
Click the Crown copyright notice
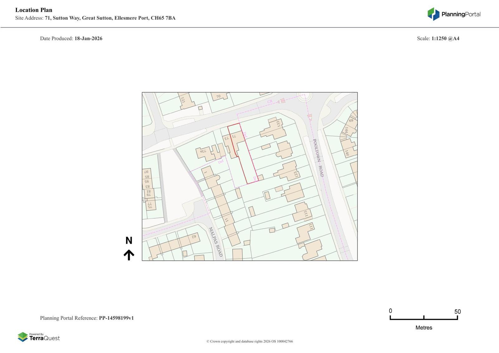tap(249, 341)
